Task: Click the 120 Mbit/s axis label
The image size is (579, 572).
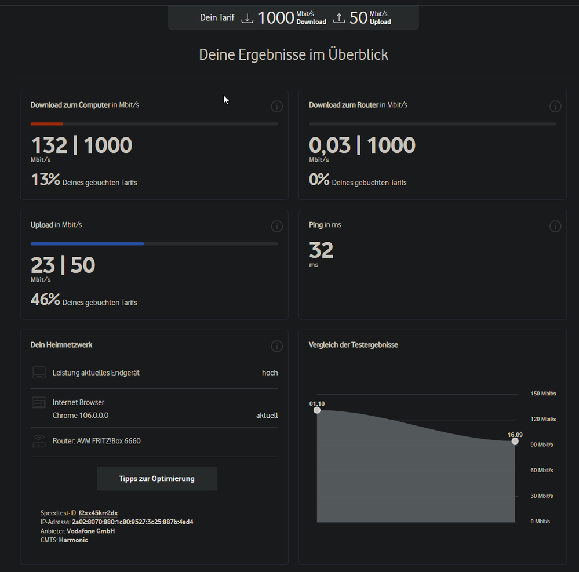Action: [543, 419]
